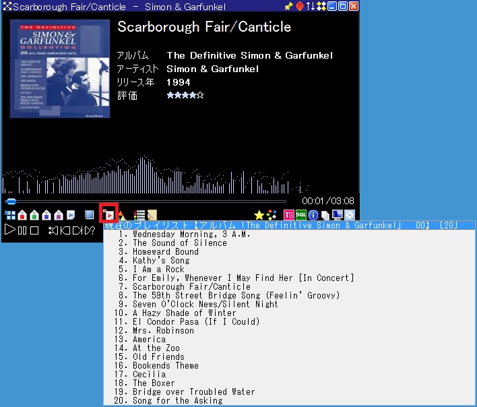
Task: Show track info with blue i icon
Action: click(313, 215)
